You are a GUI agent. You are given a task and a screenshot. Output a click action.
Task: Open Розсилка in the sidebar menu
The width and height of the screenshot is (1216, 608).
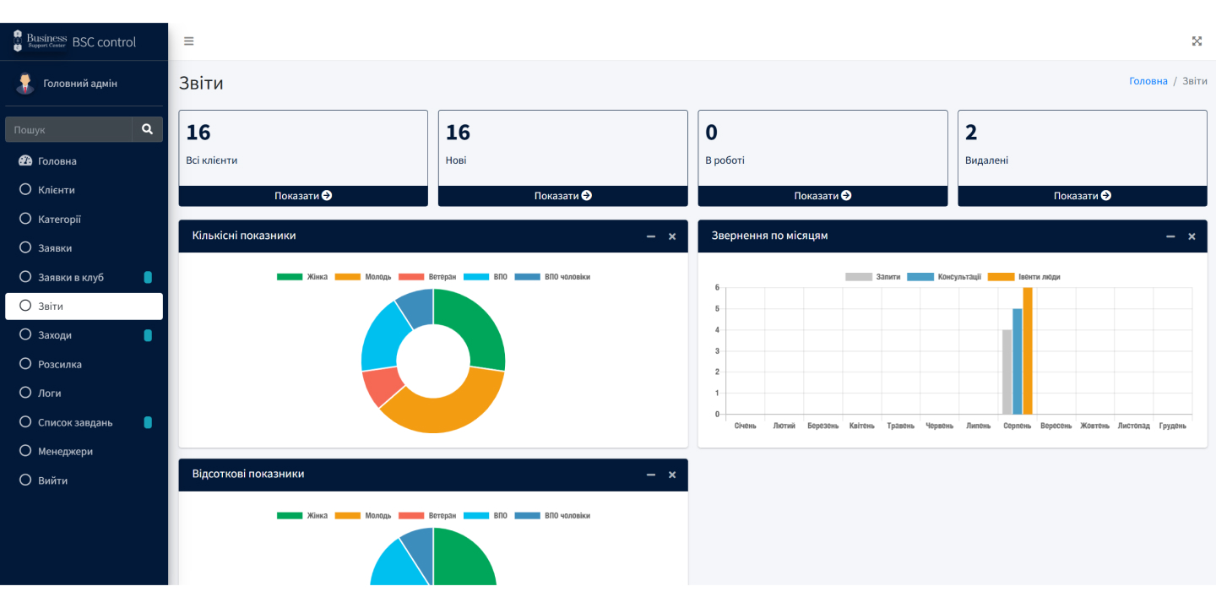60,365
